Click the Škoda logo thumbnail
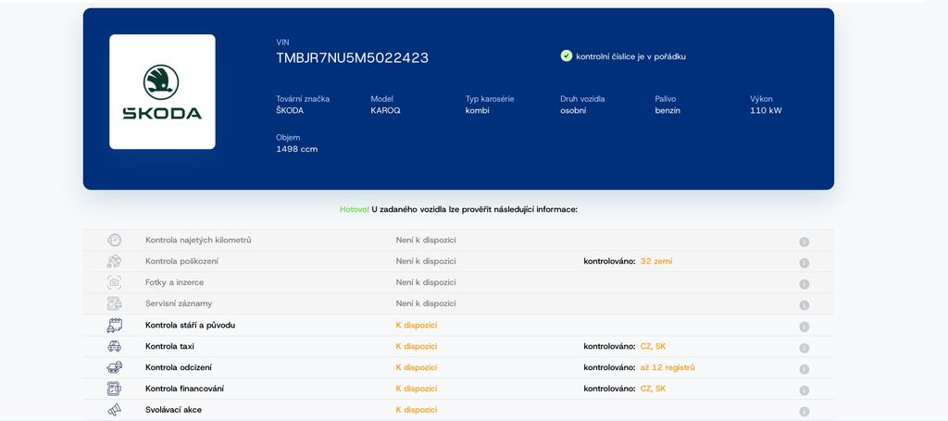This screenshot has height=421, width=948. tap(162, 92)
